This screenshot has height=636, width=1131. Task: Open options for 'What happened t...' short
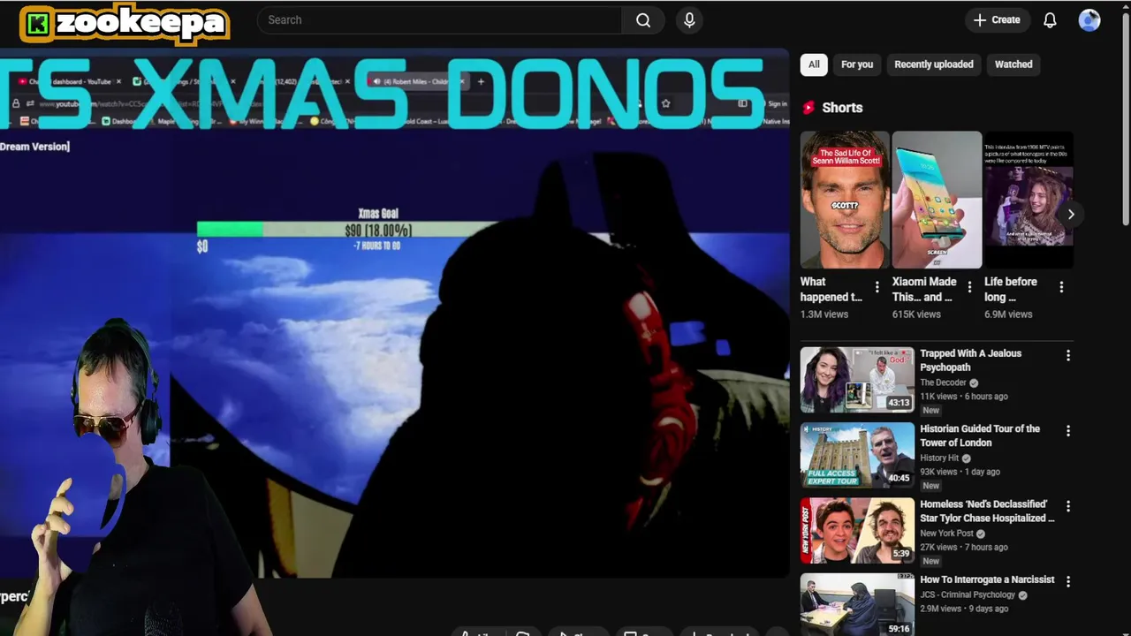click(x=877, y=287)
